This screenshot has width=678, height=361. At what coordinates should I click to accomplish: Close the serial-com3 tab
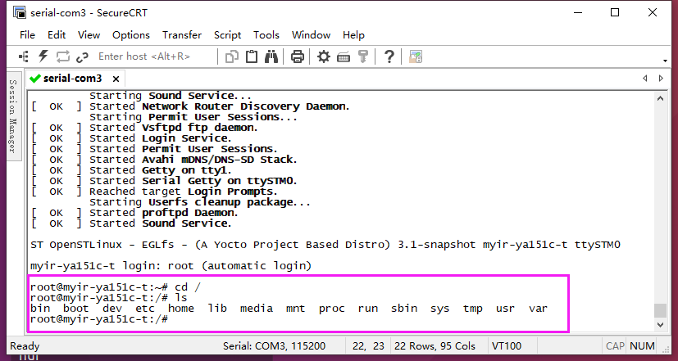tap(114, 79)
